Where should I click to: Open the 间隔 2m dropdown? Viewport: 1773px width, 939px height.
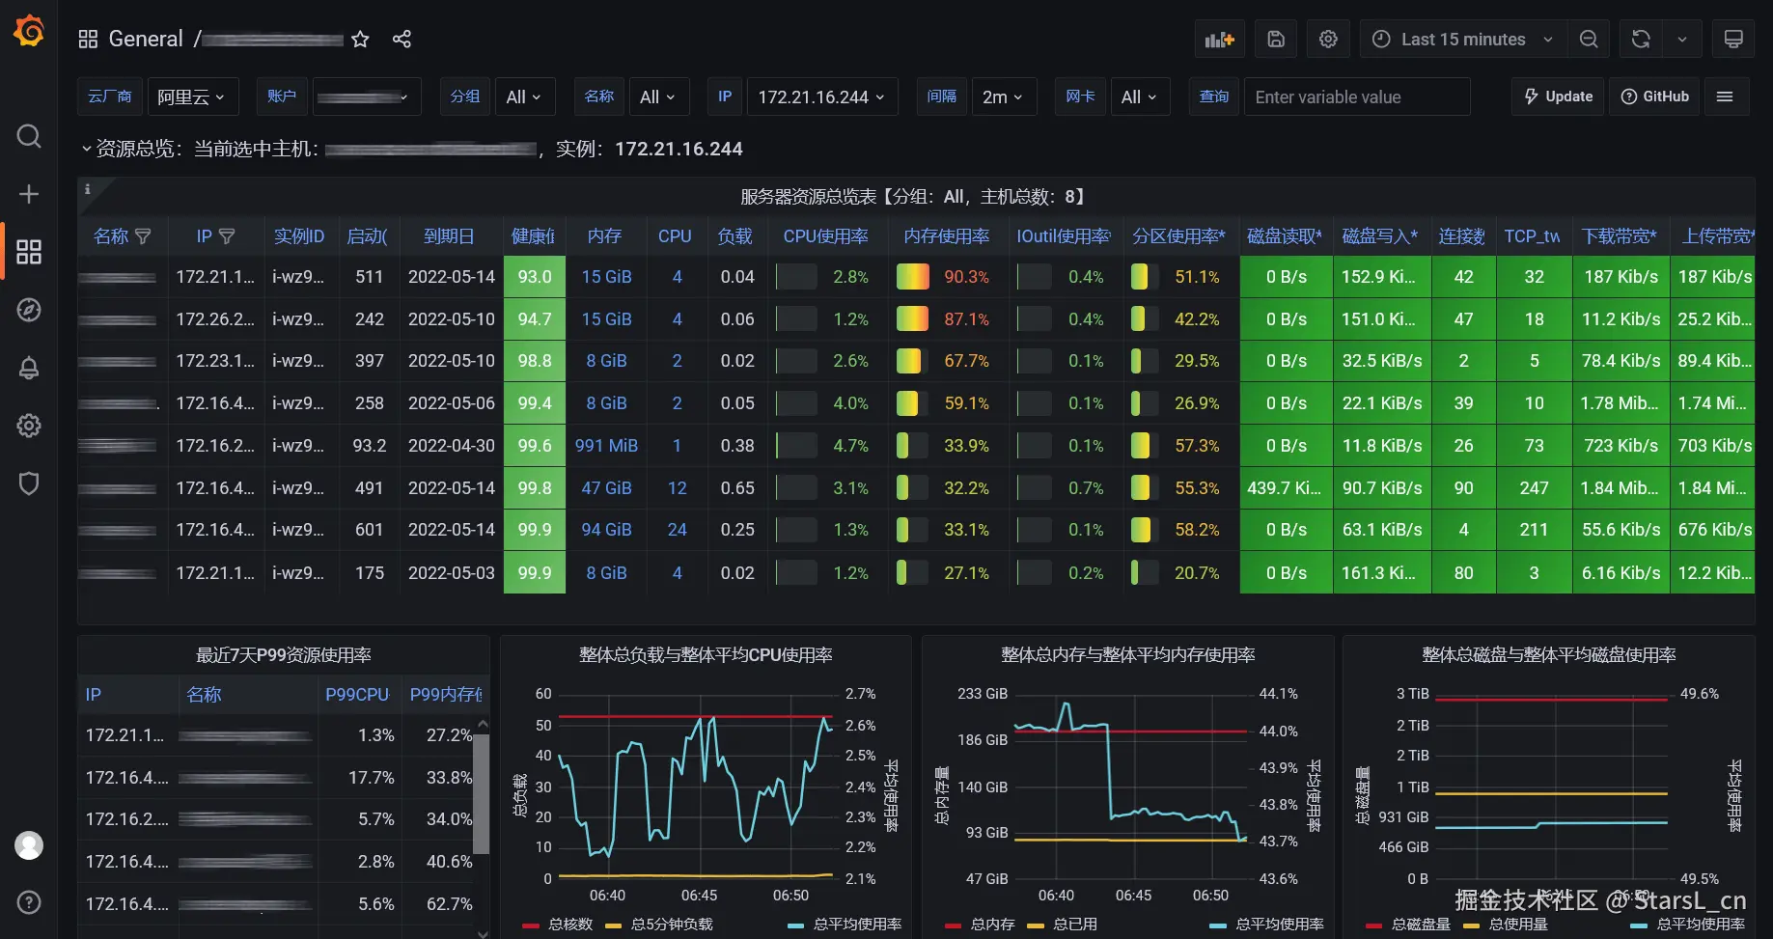coord(1004,97)
